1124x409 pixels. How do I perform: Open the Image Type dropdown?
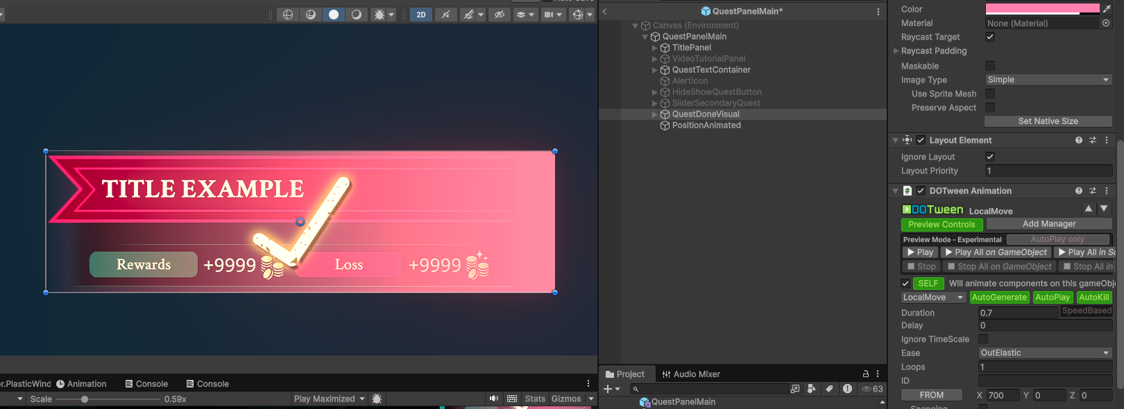pos(1048,80)
